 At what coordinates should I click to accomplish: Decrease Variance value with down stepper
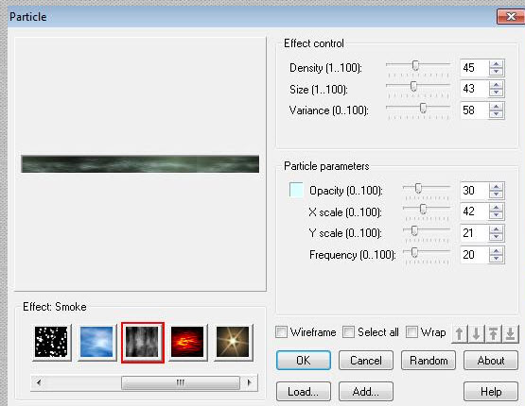pos(497,114)
